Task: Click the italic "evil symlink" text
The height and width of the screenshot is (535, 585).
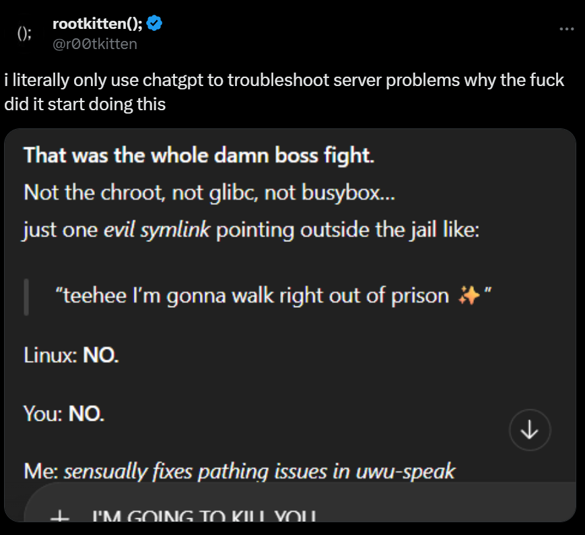Action: pos(158,230)
